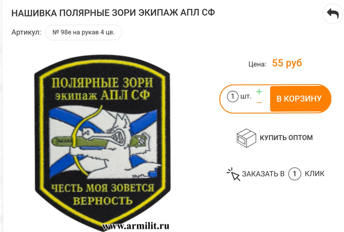Viewport: 344px width, 232px height.
Task: Select the quantity field showing 1
Action: click(x=232, y=97)
